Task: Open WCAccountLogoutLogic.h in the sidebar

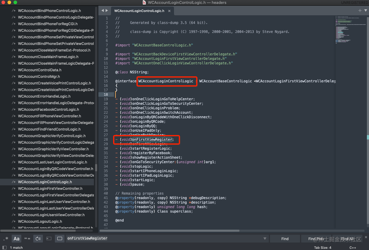Action: [x=40, y=222]
